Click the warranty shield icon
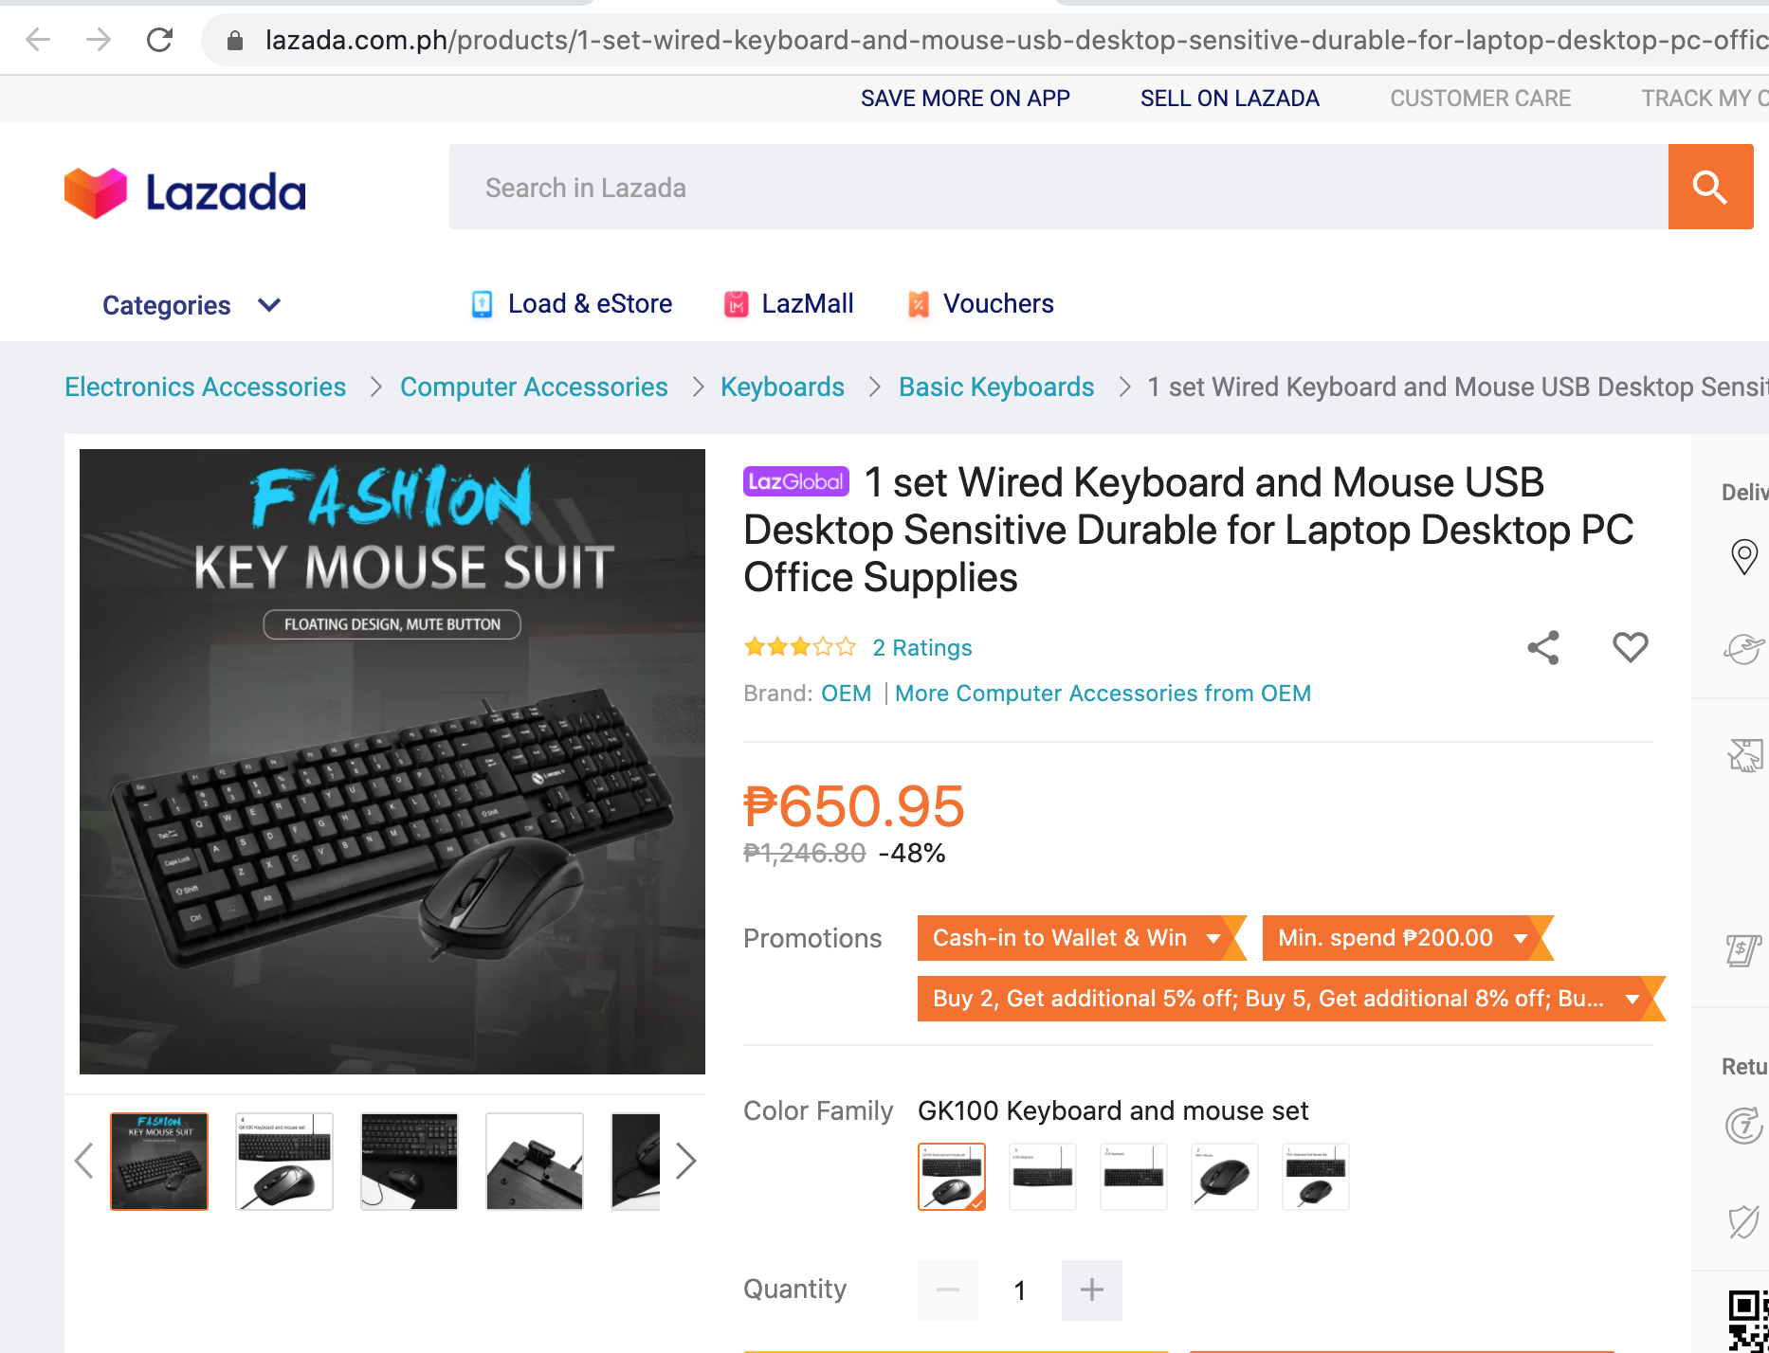 click(x=1742, y=1222)
